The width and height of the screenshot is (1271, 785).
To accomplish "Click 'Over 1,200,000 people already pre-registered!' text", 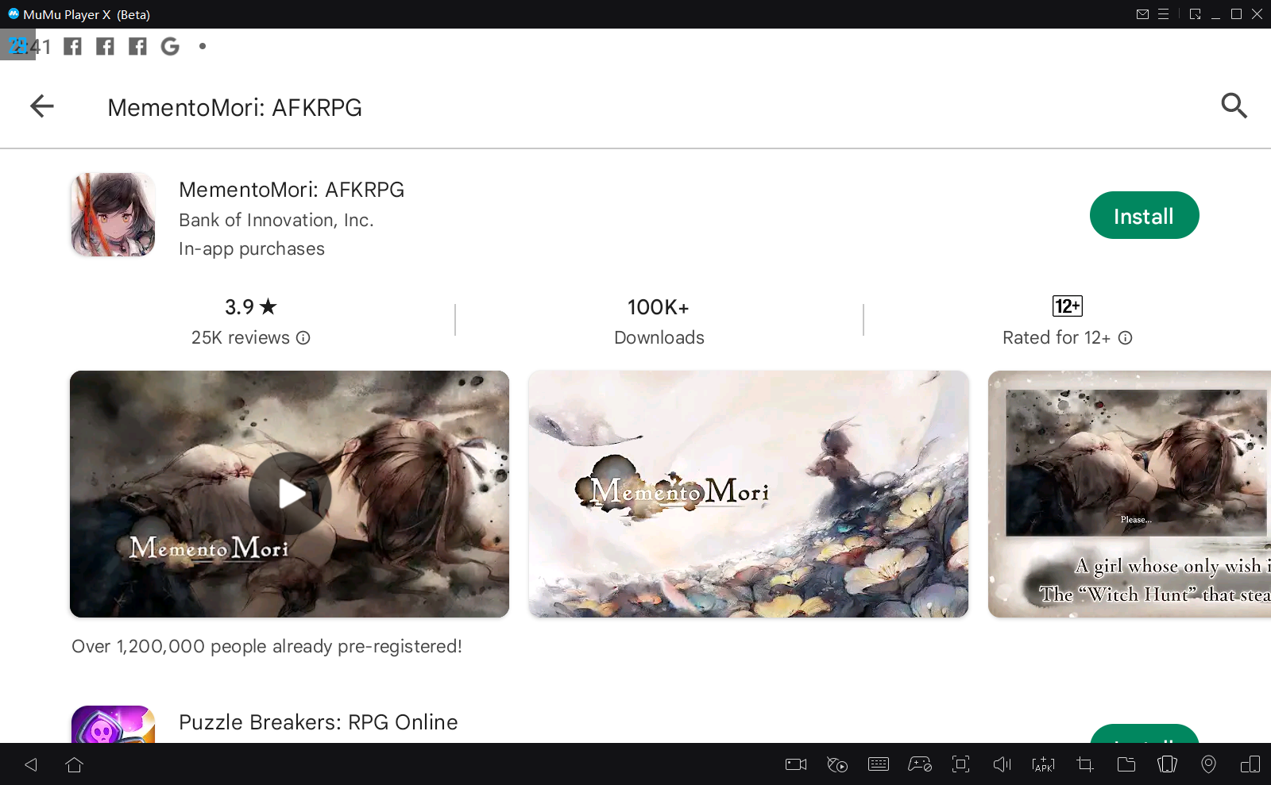I will pos(267,646).
